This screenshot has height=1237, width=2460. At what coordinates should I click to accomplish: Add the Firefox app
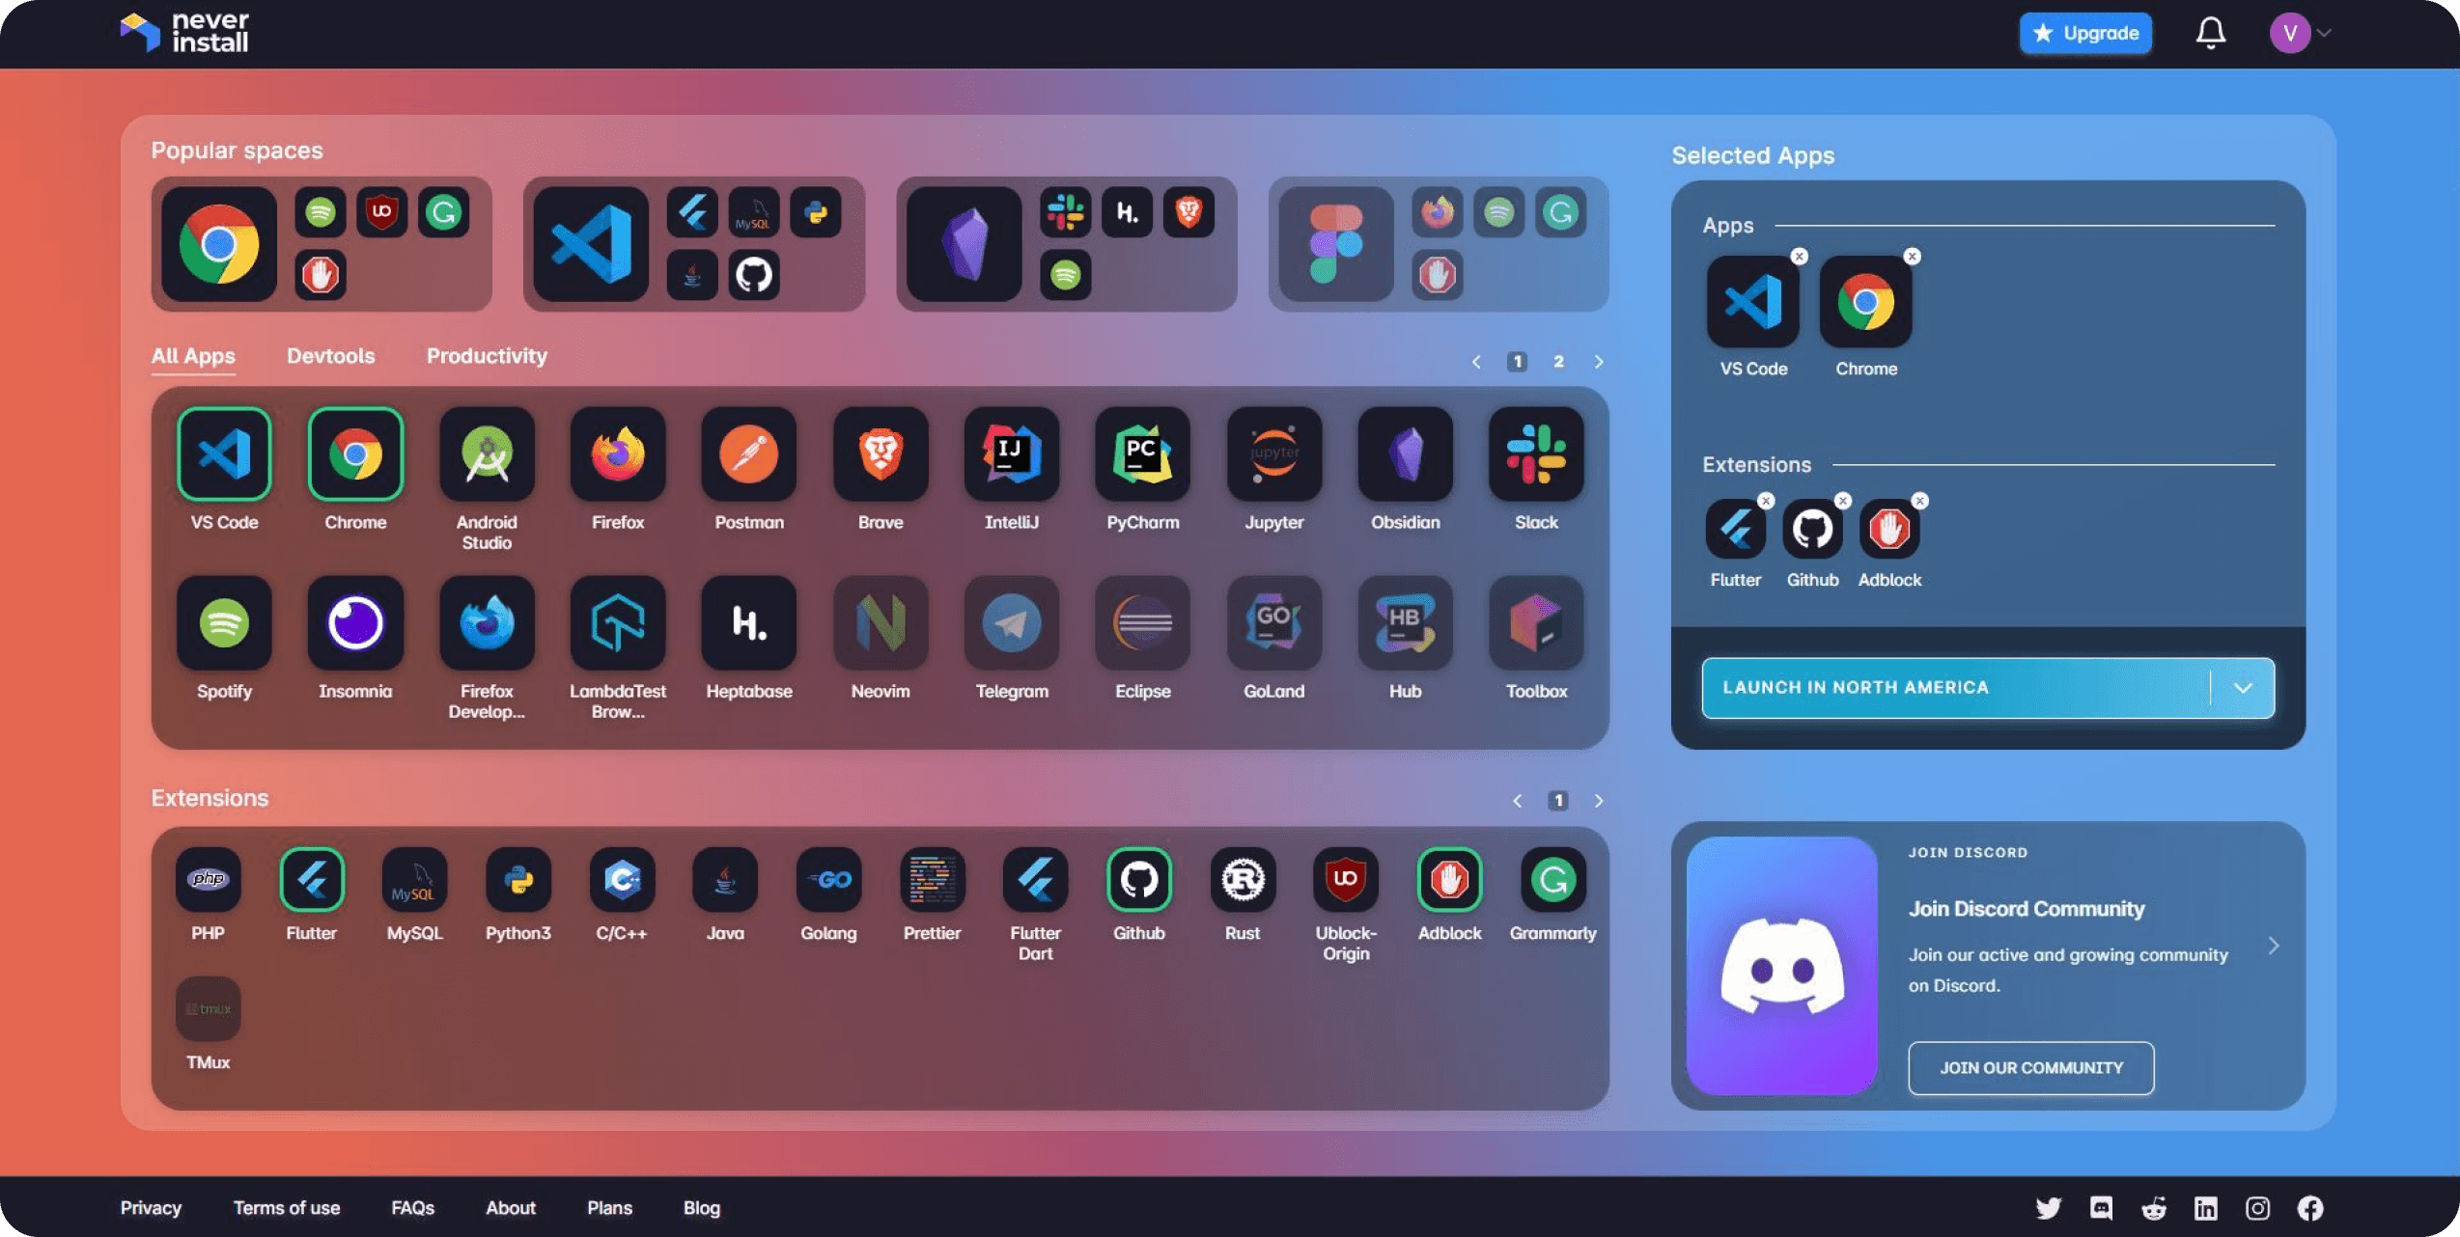[x=618, y=454]
